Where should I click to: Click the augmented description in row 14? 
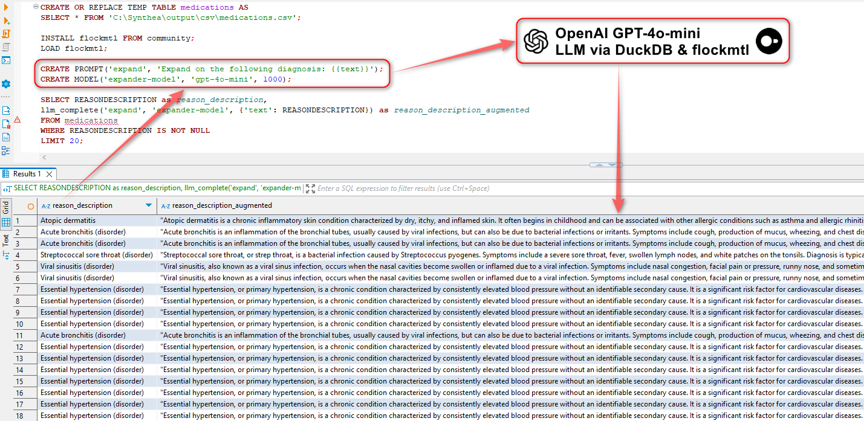point(511,370)
